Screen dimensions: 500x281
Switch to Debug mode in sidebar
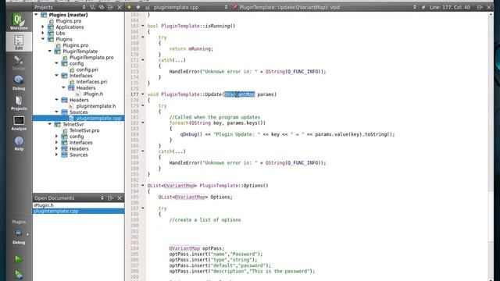coord(19,83)
